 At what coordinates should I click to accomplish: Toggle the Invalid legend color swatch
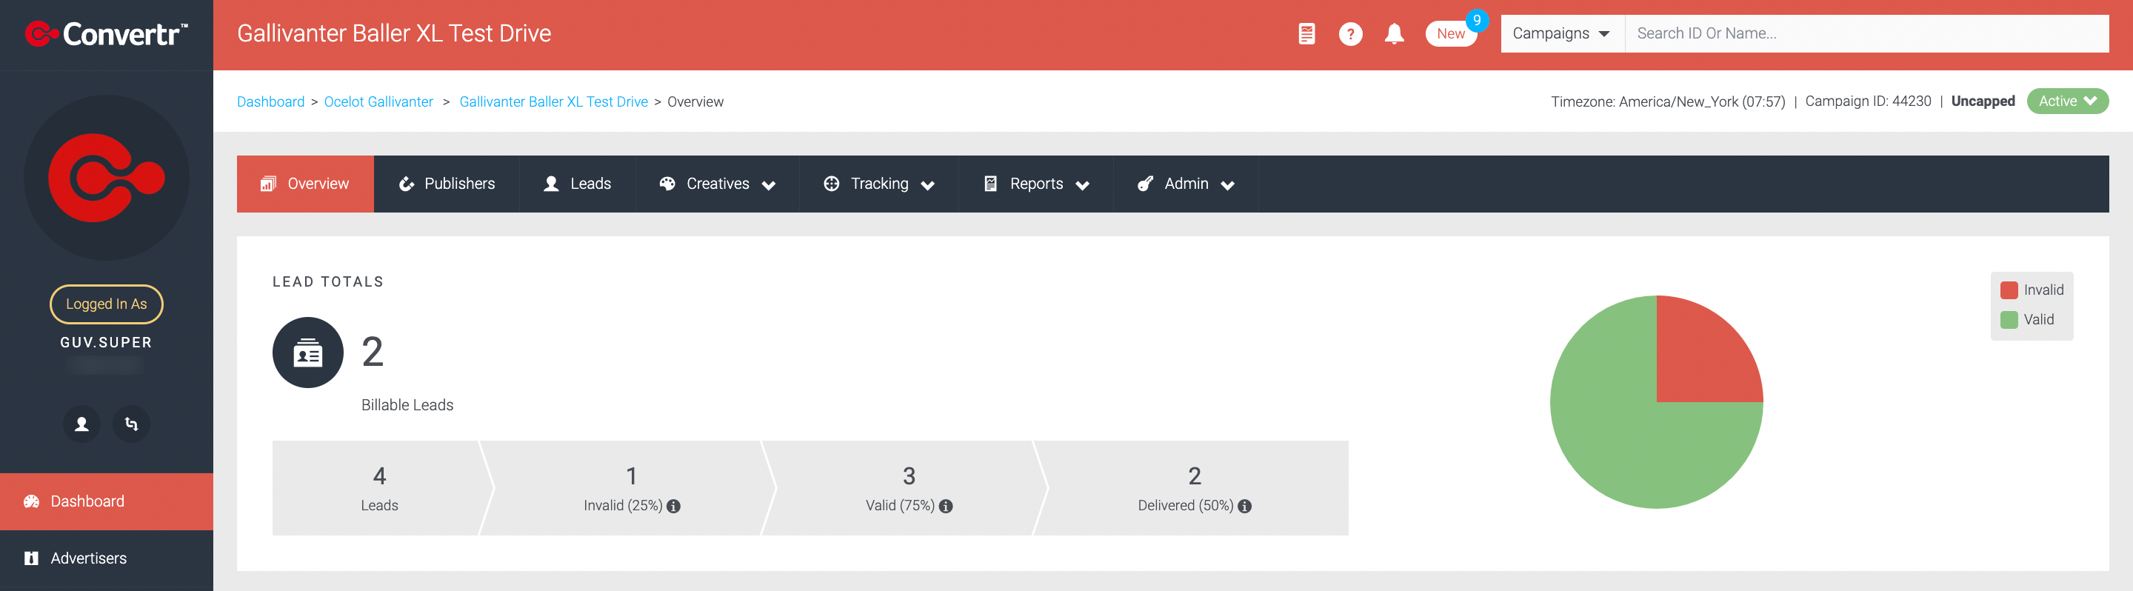pyautogui.click(x=2009, y=290)
